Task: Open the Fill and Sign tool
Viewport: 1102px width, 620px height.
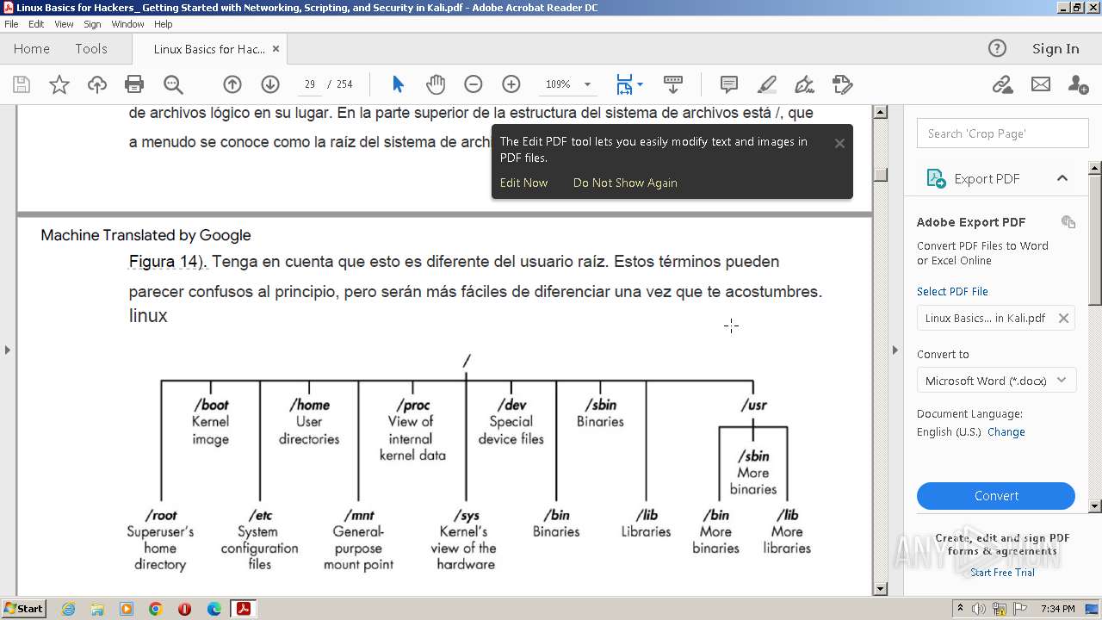Action: [x=805, y=84]
